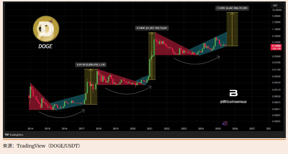Click the 2020 label on time axis
Screen dimensions: 288x154
(133, 129)
